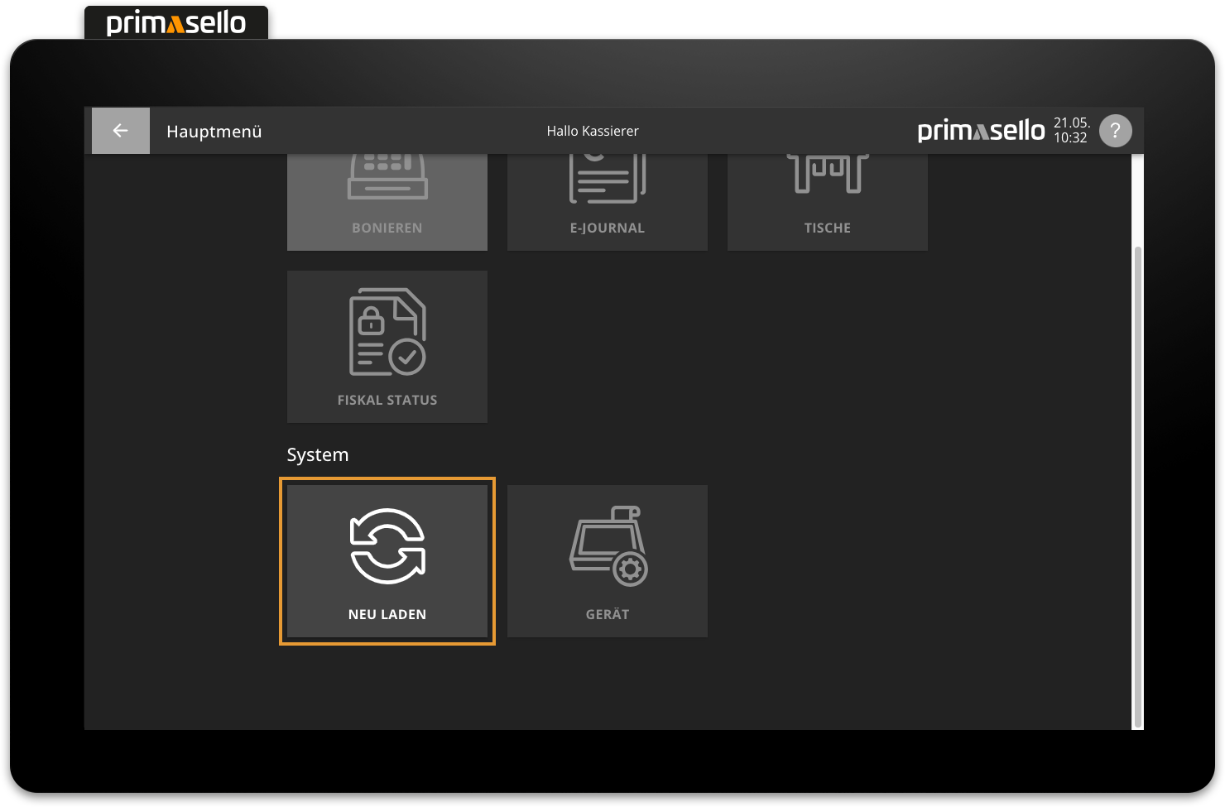Screen dimensions: 1225x807
Task: Click the Hallo Kassierer greeting text
Action: pyautogui.click(x=593, y=131)
